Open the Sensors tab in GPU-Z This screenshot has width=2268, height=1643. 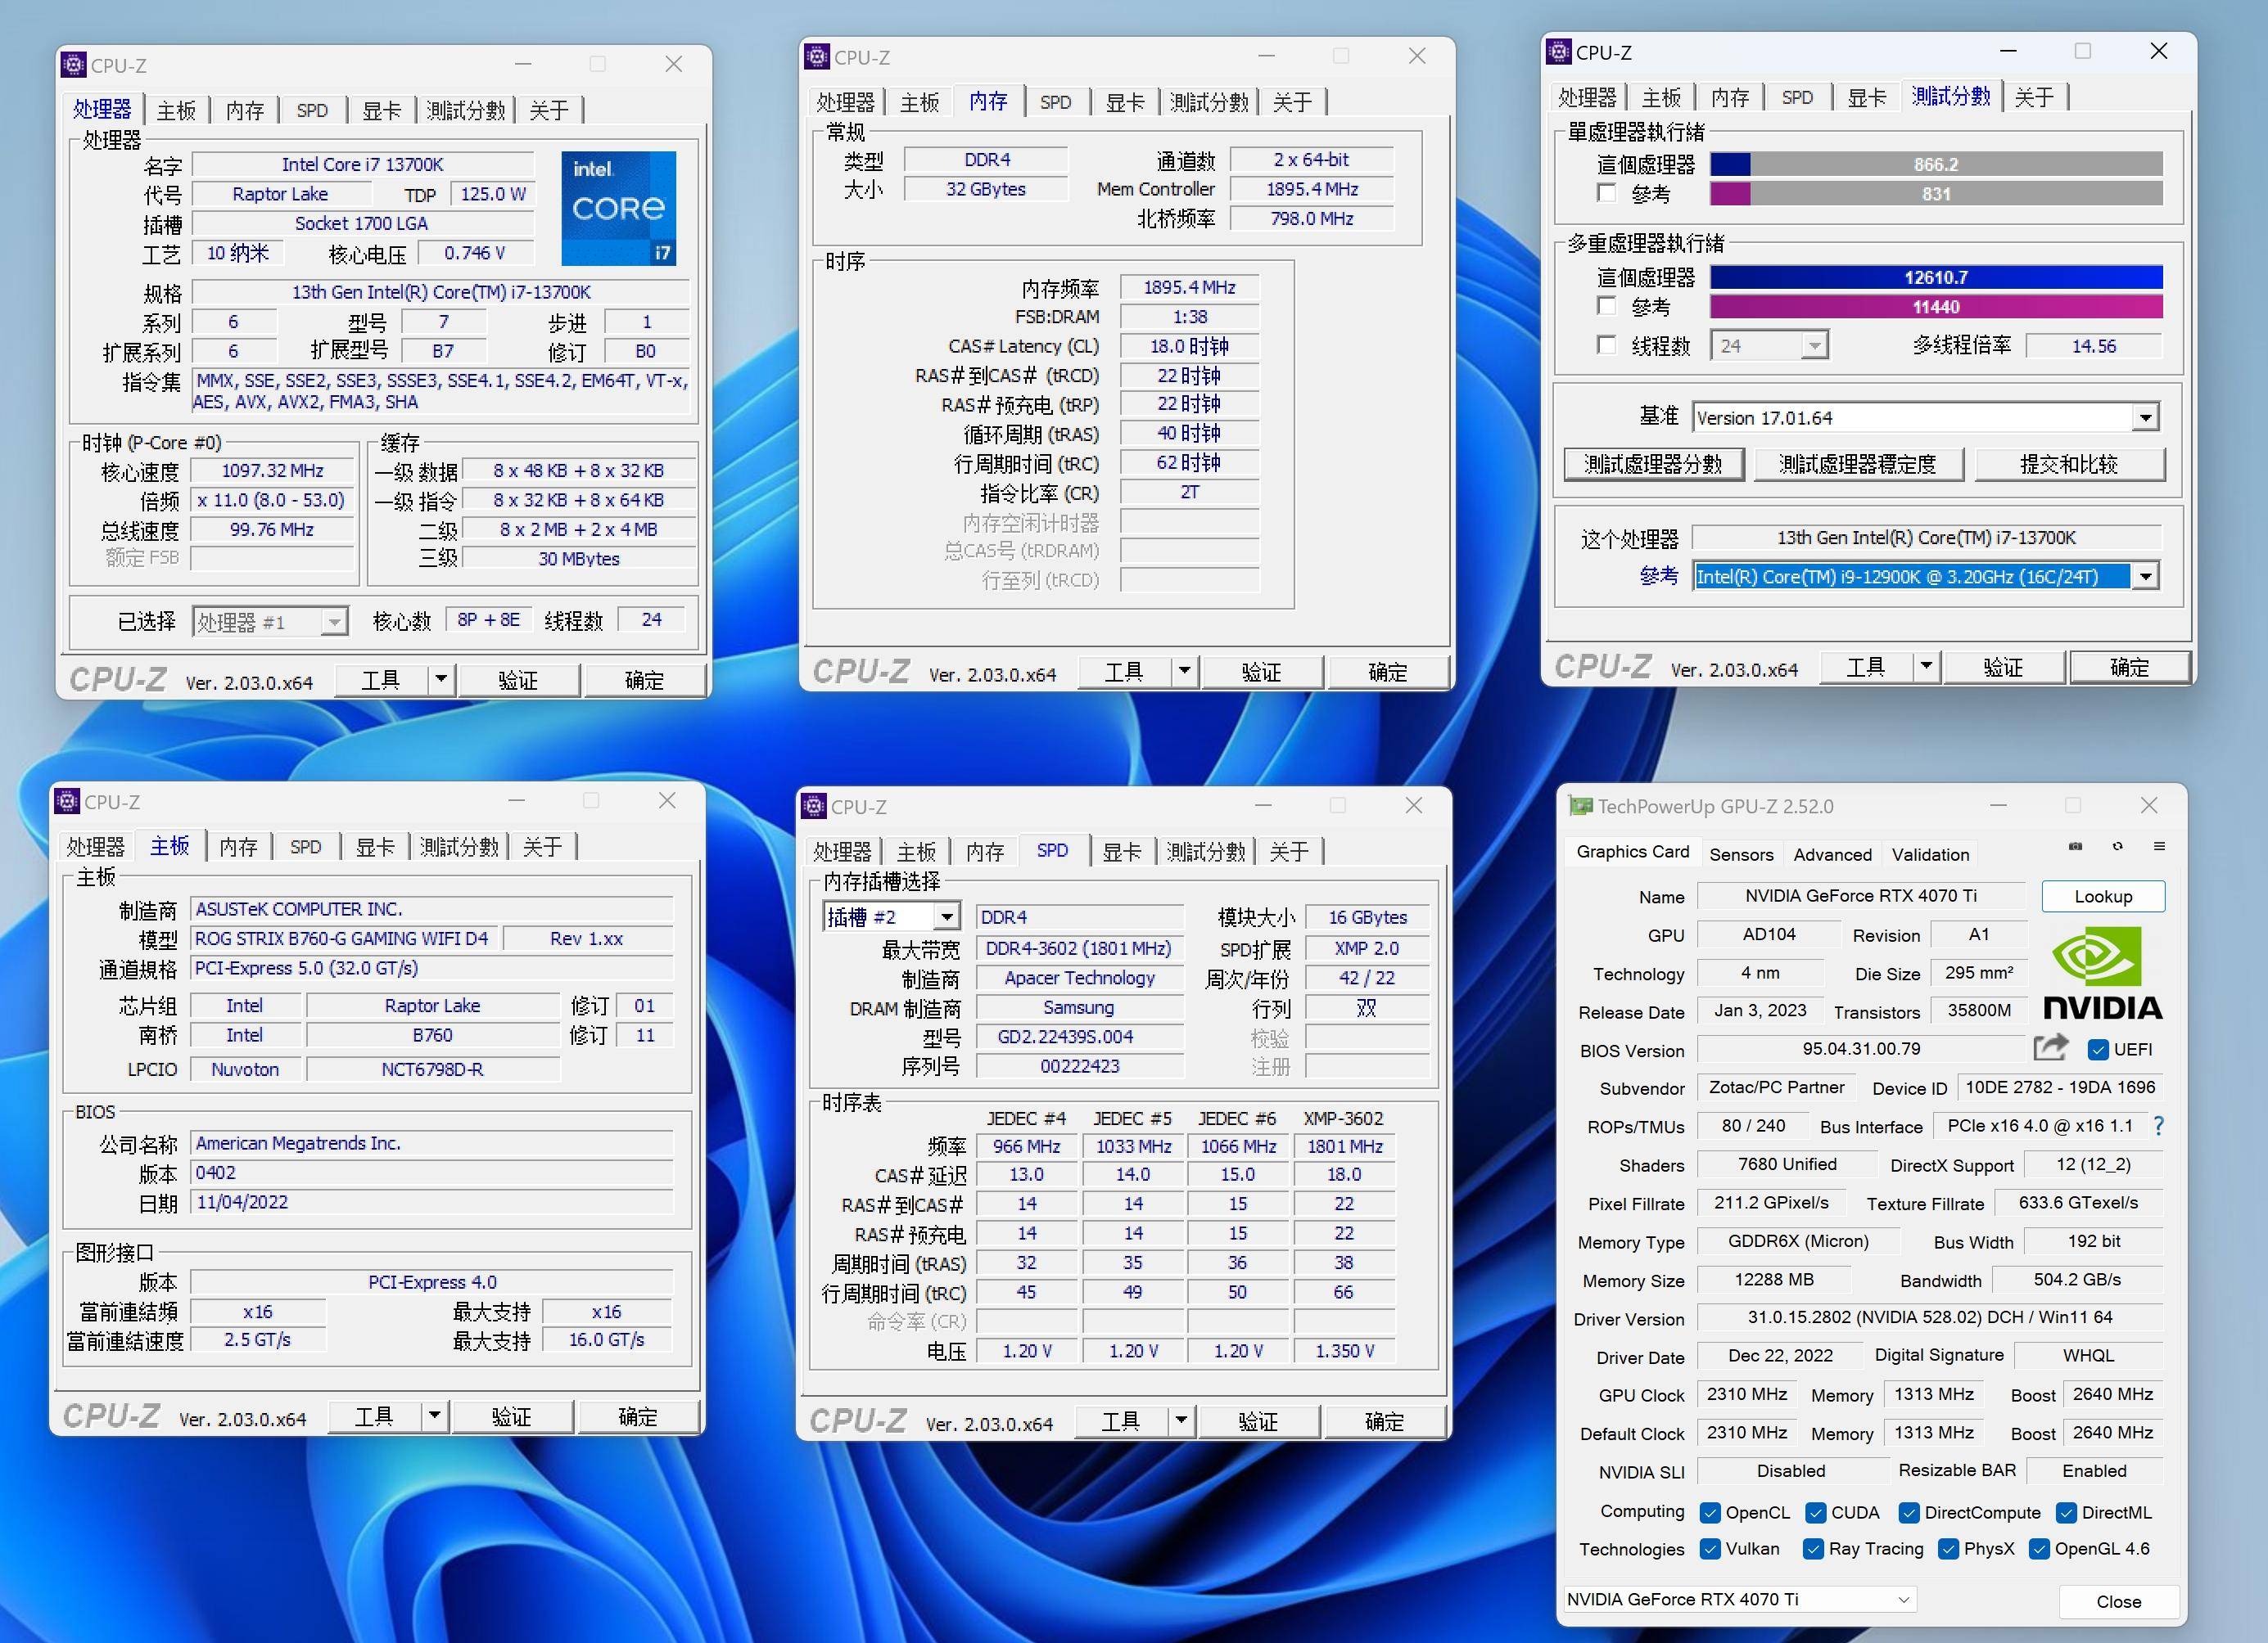click(1741, 854)
